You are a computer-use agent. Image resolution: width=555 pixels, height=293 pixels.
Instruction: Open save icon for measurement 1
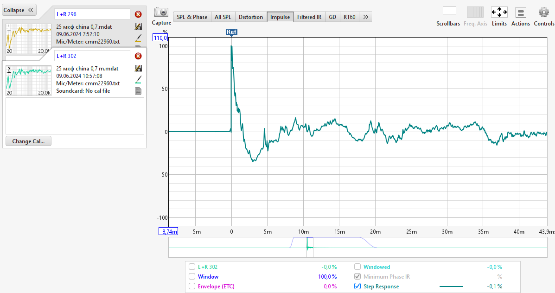pyautogui.click(x=138, y=26)
